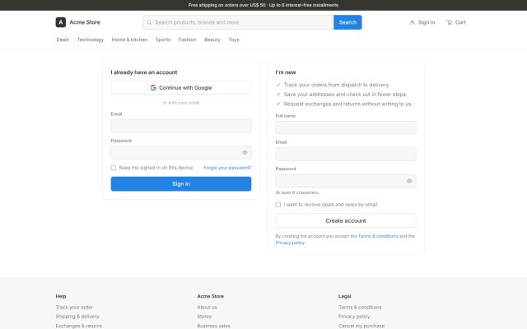
Task: Open About us footer link
Action: pyautogui.click(x=207, y=307)
